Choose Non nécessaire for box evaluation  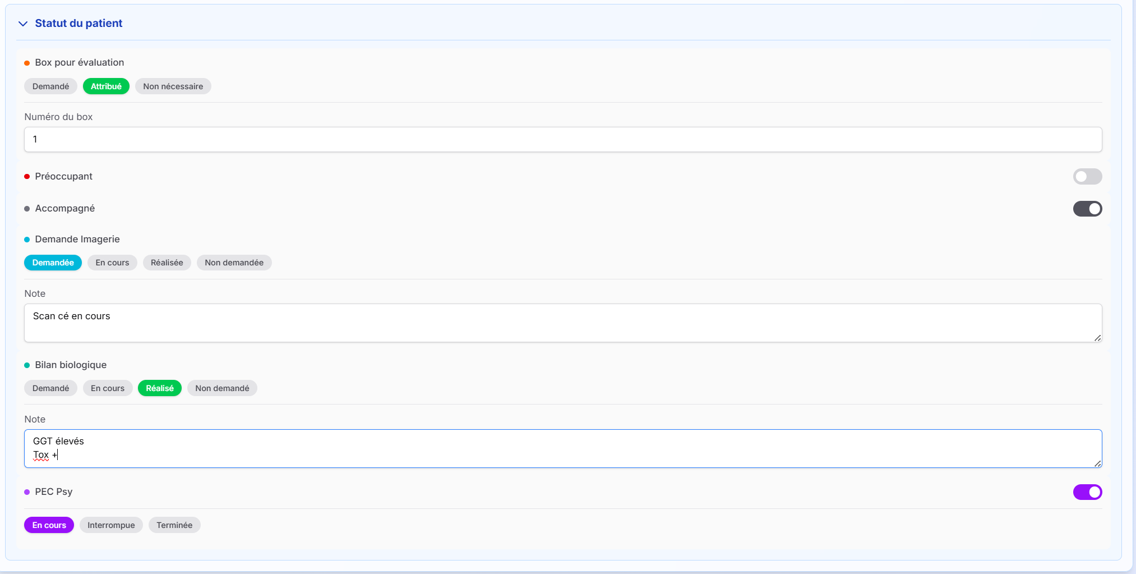pos(173,86)
